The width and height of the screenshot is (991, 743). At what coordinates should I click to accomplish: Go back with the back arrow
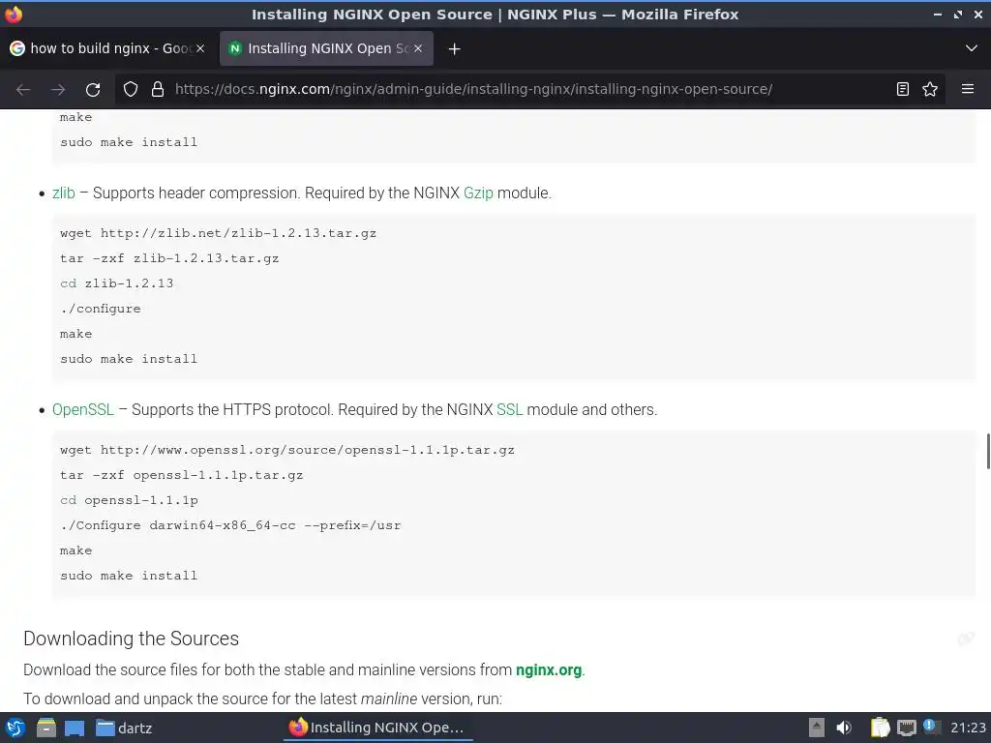coord(23,90)
